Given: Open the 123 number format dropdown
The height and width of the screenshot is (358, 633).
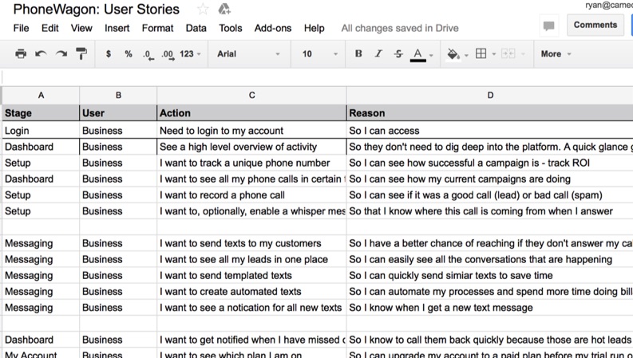Looking at the screenshot, I should 190,54.
